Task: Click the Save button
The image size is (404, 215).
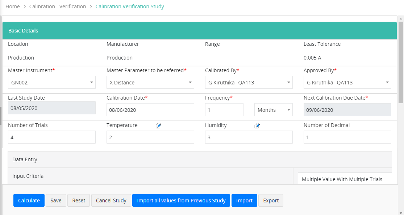Action: [x=56, y=200]
